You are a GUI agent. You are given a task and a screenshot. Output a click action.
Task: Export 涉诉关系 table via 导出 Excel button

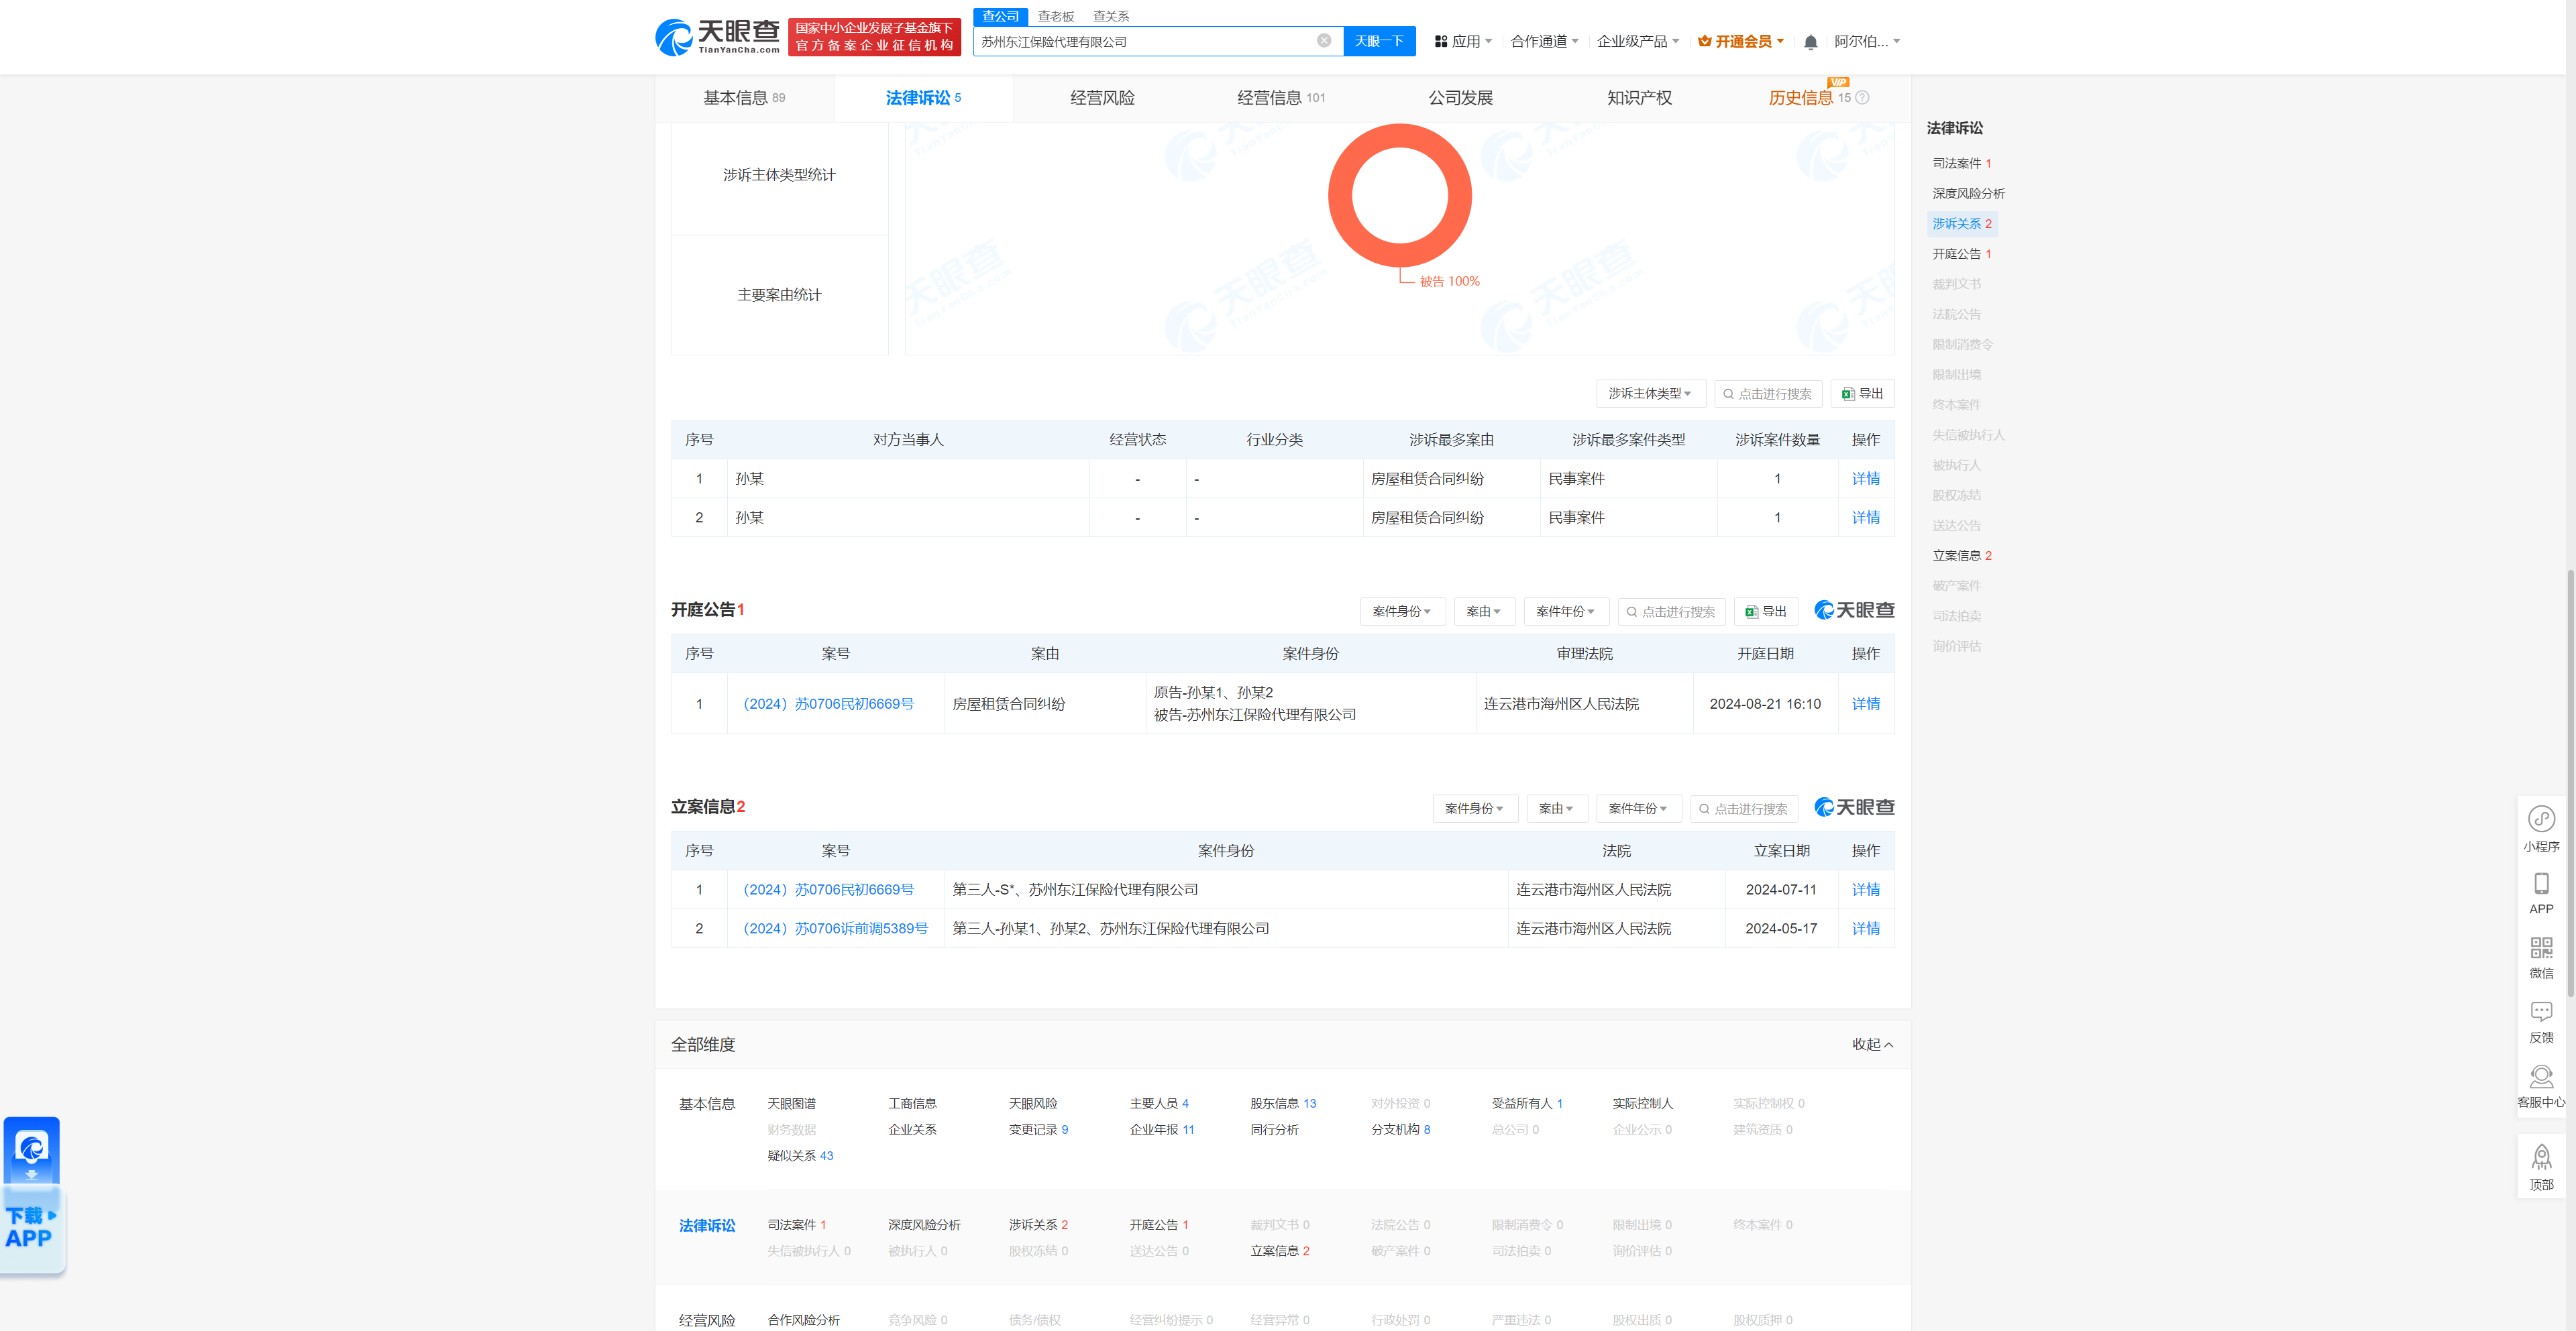pyautogui.click(x=1862, y=394)
